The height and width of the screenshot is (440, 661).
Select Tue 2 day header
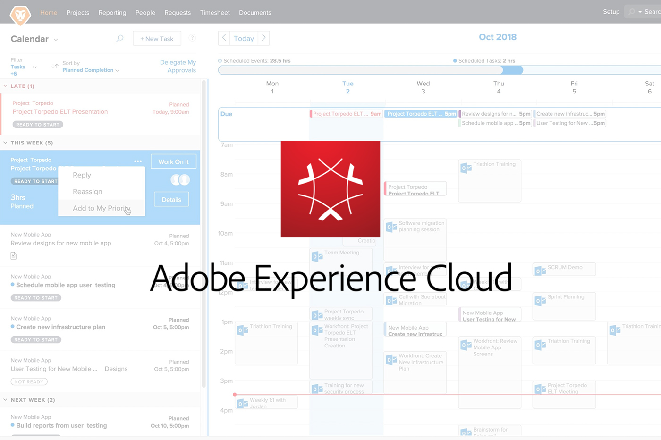348,87
